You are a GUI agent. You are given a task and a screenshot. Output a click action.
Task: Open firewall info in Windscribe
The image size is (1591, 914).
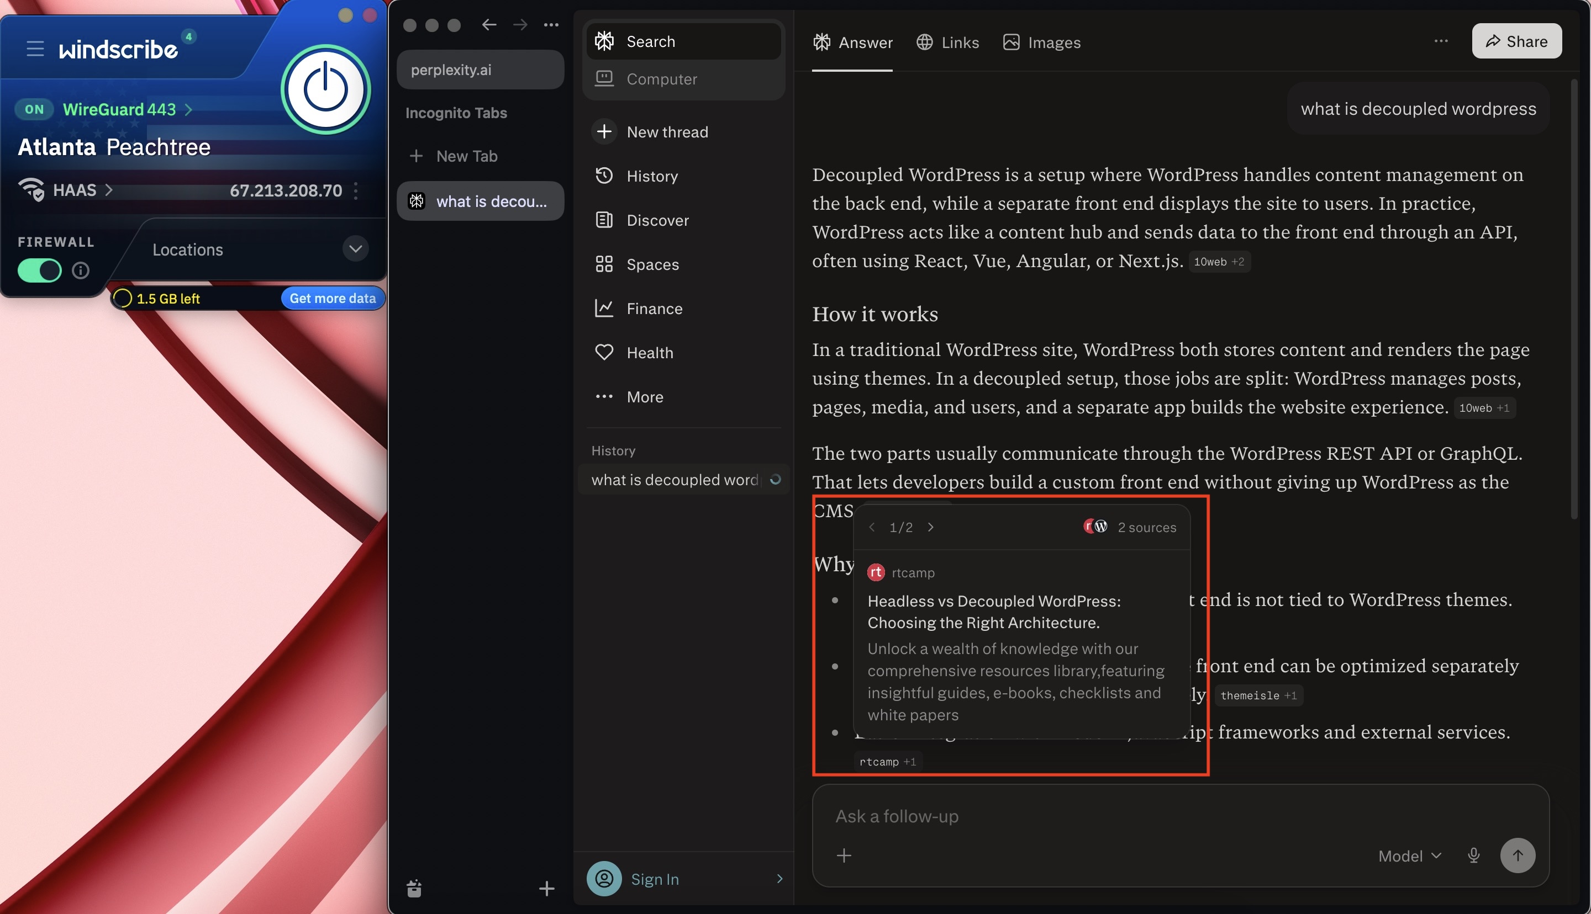[81, 270]
